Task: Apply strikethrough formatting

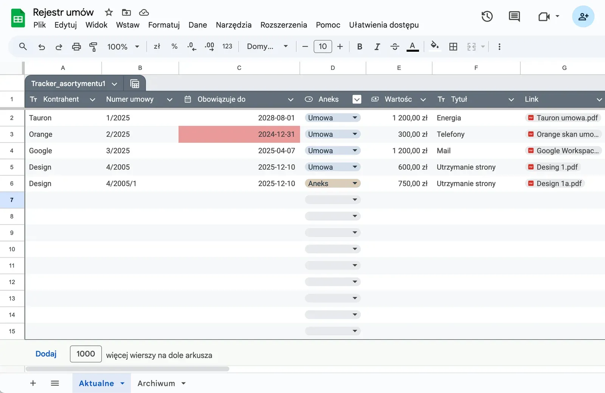Action: point(395,46)
